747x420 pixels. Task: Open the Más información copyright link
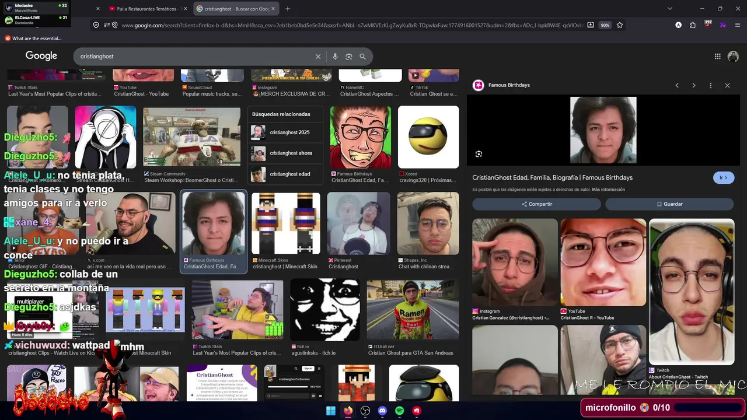click(x=608, y=190)
